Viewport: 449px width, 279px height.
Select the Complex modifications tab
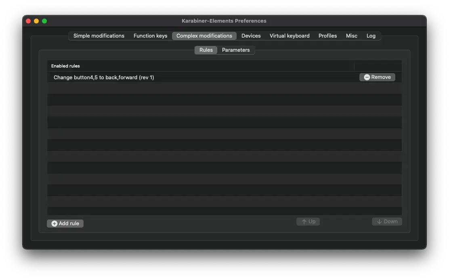(204, 36)
